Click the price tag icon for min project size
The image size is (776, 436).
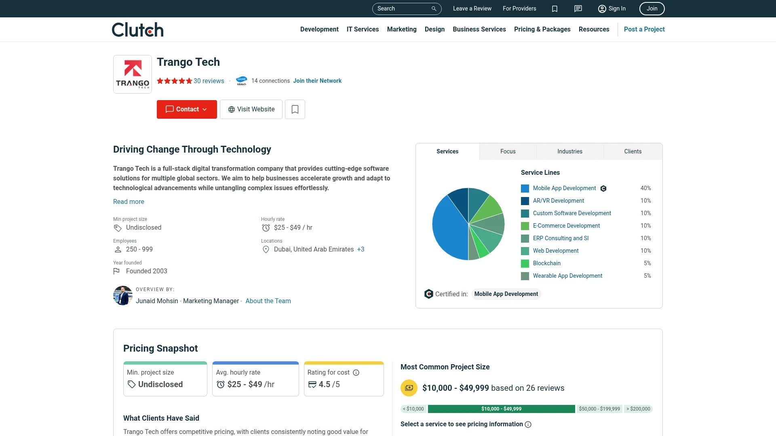118,228
